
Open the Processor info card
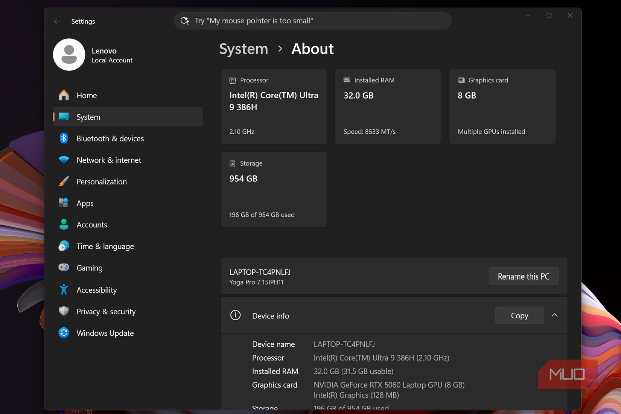[x=274, y=106]
